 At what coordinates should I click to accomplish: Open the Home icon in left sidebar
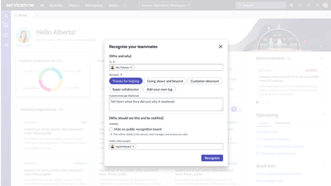coord(6,16)
